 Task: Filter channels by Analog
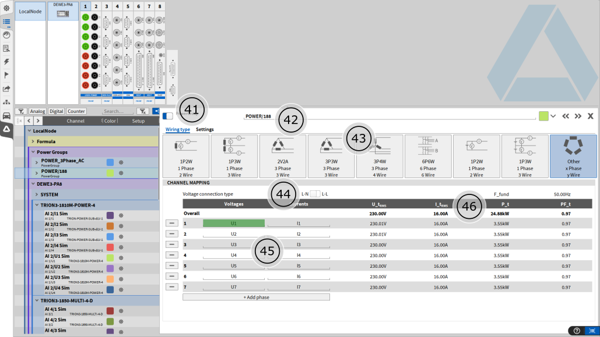[x=37, y=111]
